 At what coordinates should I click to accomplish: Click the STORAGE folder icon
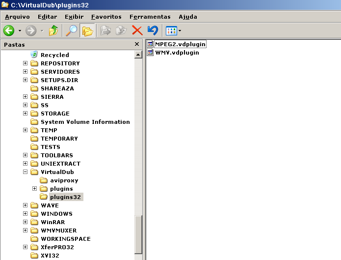pos(34,114)
